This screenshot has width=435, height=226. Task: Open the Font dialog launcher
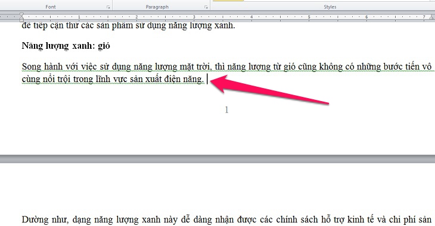(108, 7)
